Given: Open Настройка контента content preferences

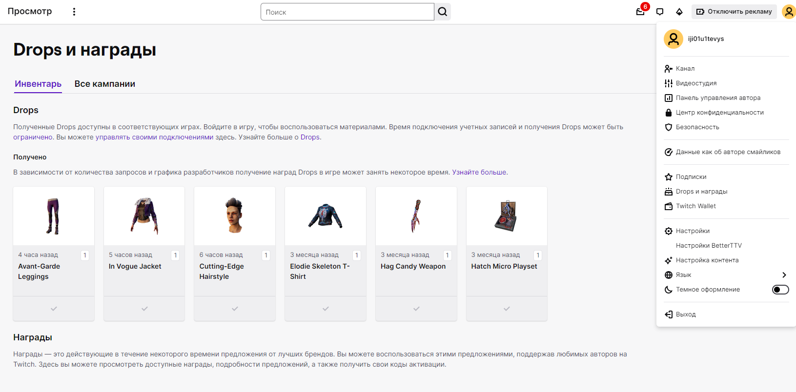Looking at the screenshot, I should pyautogui.click(x=707, y=260).
